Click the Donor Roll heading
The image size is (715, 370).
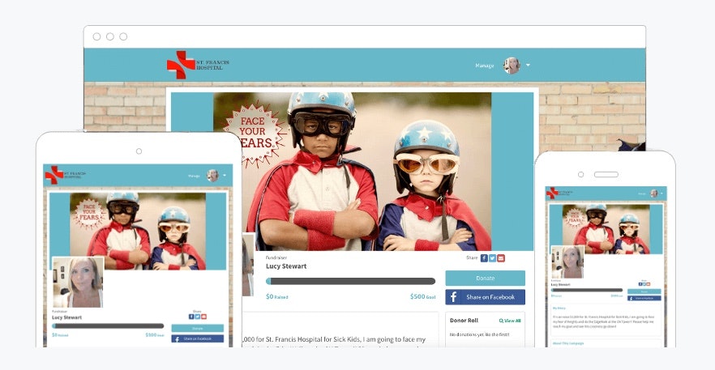coord(464,321)
